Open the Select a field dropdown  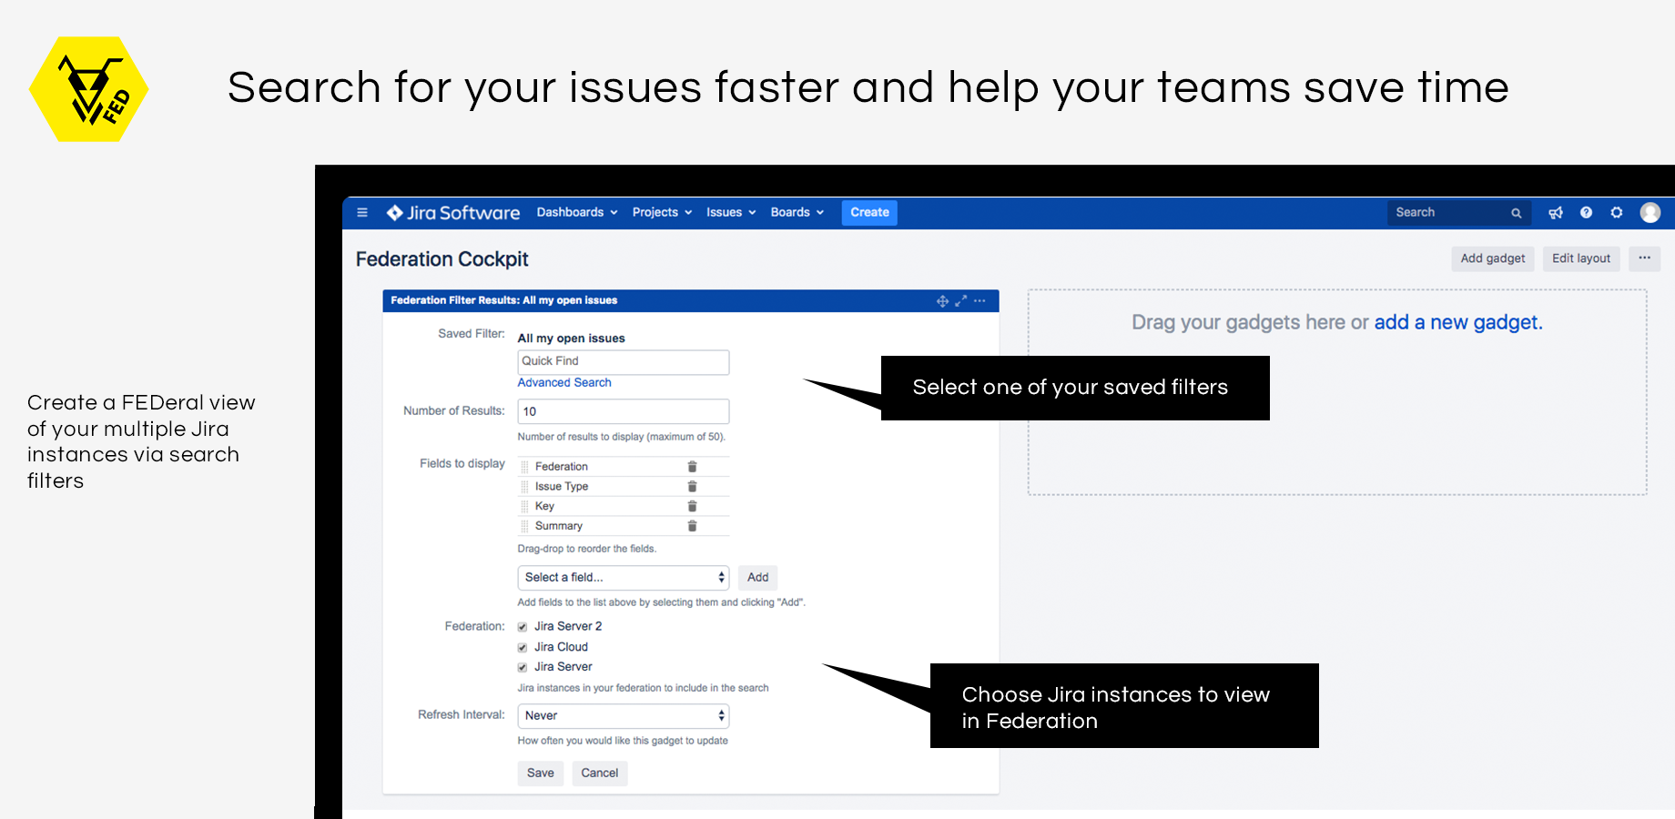[x=624, y=578]
